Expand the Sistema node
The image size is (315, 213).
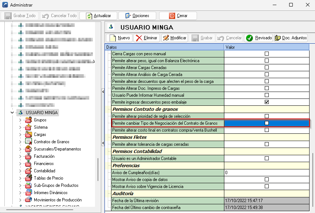click(20, 127)
